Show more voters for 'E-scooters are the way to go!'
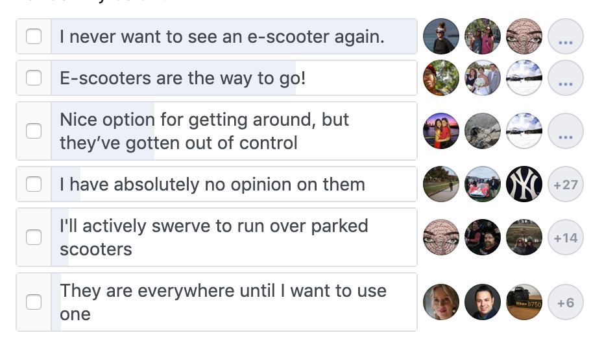 [565, 78]
